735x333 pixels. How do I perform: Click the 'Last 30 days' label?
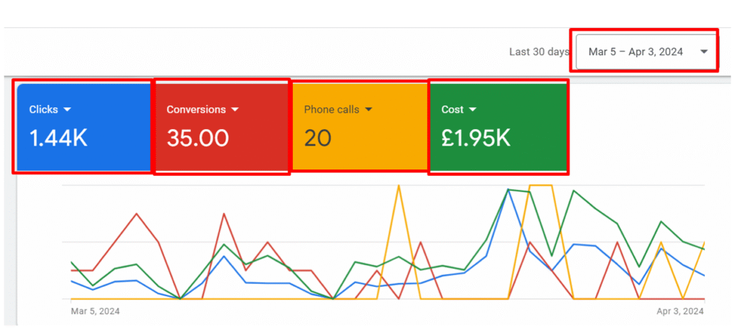pos(539,52)
